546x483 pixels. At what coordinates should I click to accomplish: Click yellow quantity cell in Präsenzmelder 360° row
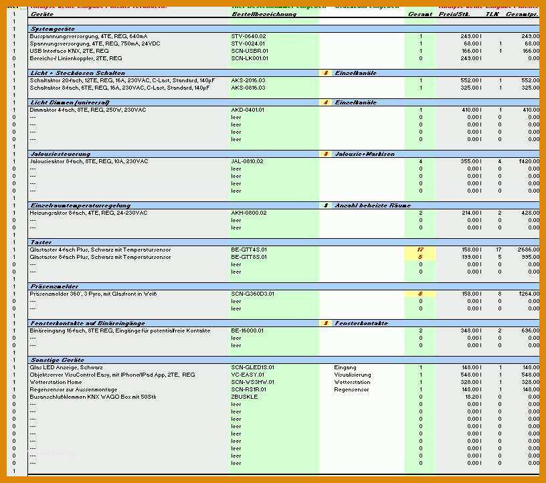point(420,294)
